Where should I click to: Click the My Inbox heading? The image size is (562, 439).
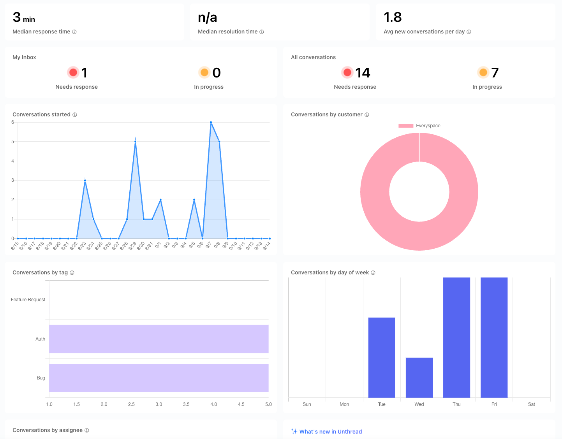[x=24, y=57]
